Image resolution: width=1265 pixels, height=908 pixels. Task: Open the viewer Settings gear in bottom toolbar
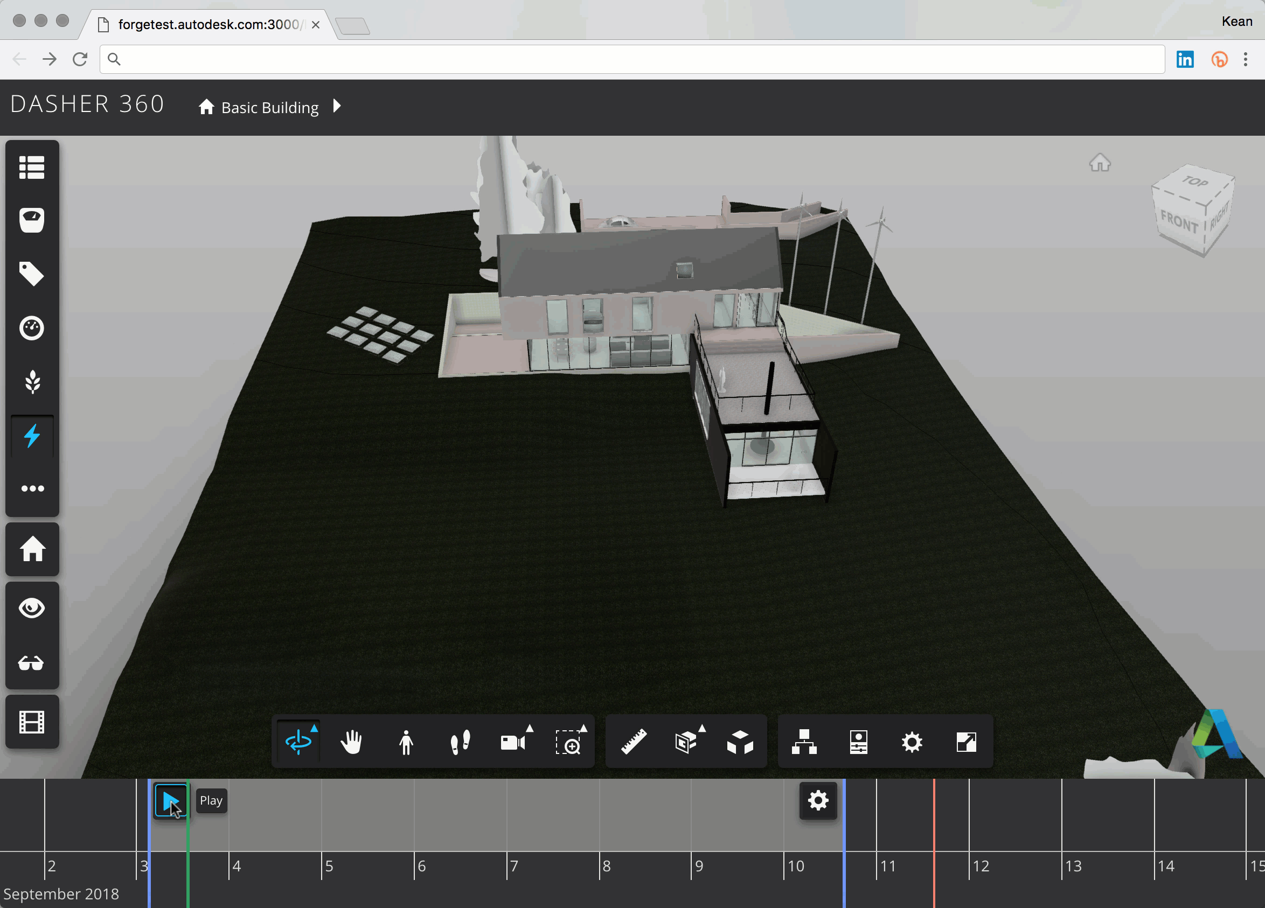912,742
